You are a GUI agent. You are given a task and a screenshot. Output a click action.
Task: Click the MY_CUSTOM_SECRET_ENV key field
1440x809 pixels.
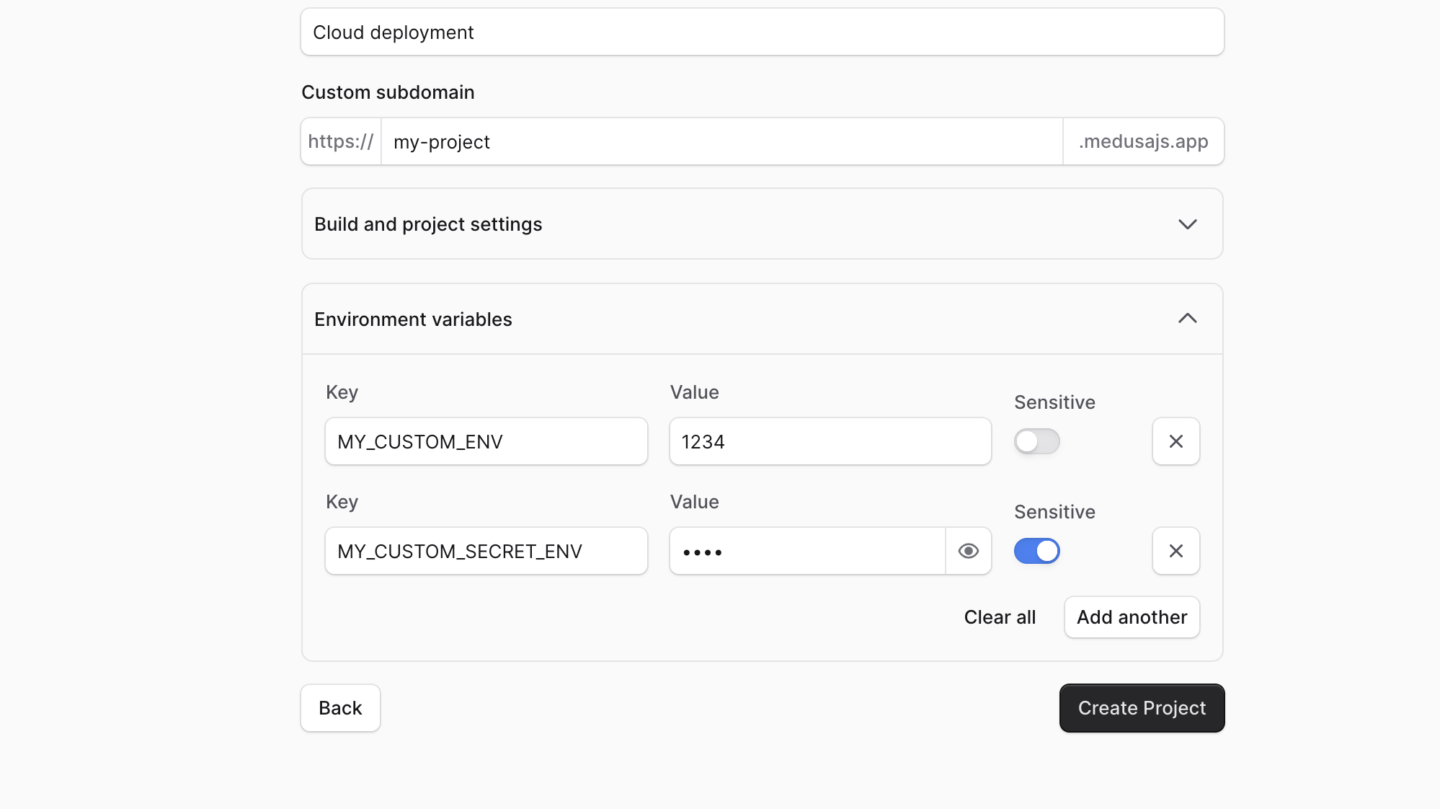pos(486,551)
